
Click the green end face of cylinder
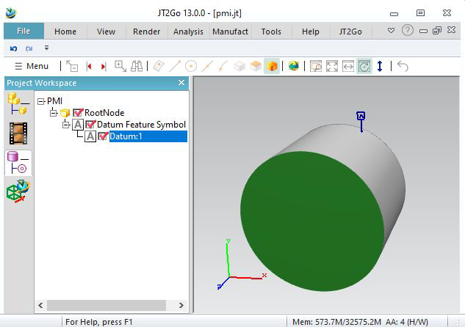coord(311,221)
